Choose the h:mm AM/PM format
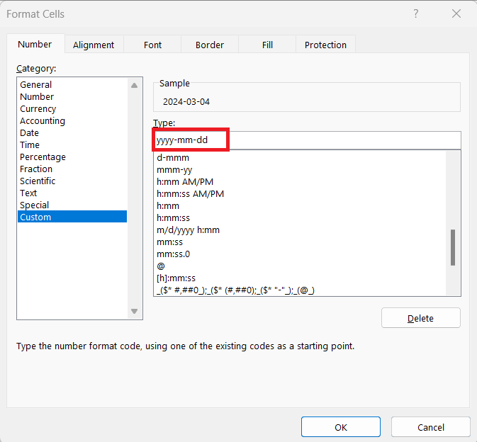This screenshot has height=442, width=477. pos(300,182)
